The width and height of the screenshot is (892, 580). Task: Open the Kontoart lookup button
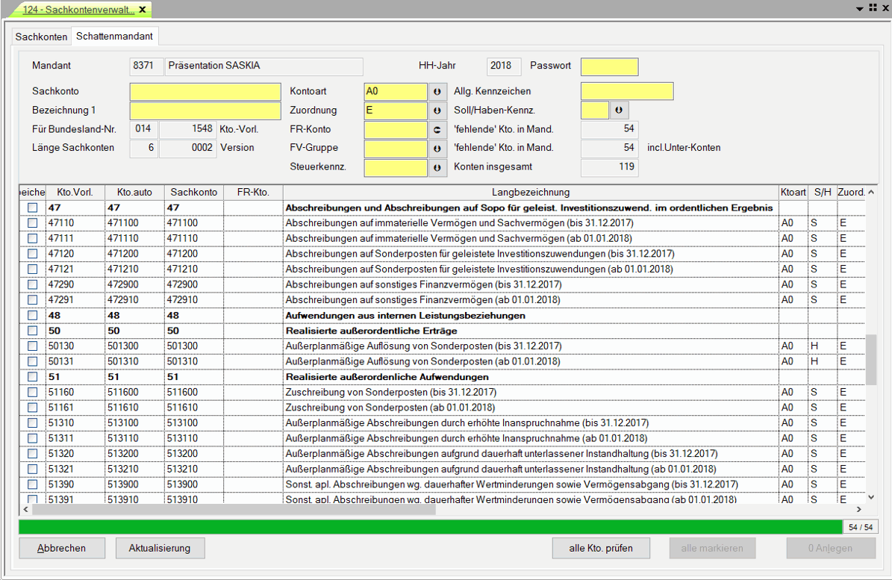tap(438, 91)
